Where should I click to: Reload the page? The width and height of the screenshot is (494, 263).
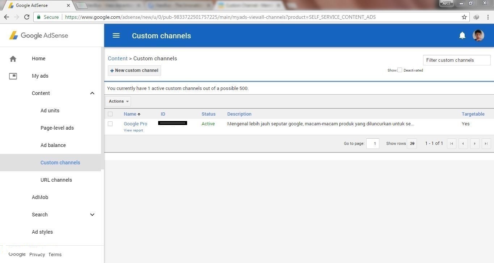(27, 17)
